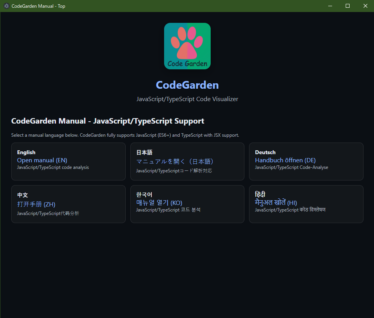Select the हिंदी card heading
The height and width of the screenshot is (318, 374).
[x=260, y=194]
